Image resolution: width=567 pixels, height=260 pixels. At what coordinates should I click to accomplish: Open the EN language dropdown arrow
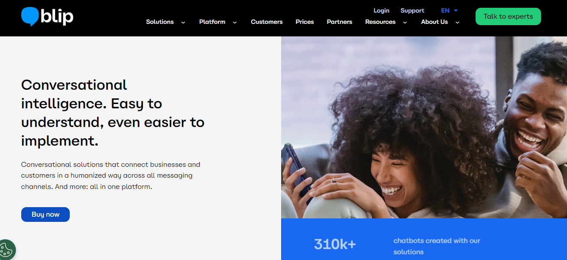pos(456,10)
